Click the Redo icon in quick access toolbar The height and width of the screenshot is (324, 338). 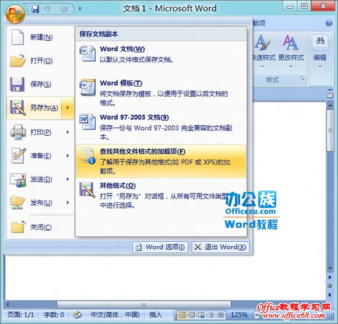tap(64, 9)
